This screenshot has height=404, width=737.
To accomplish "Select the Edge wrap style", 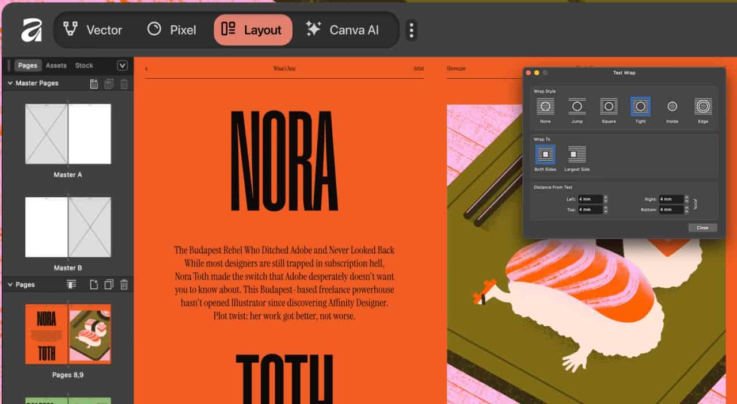I will 703,107.
